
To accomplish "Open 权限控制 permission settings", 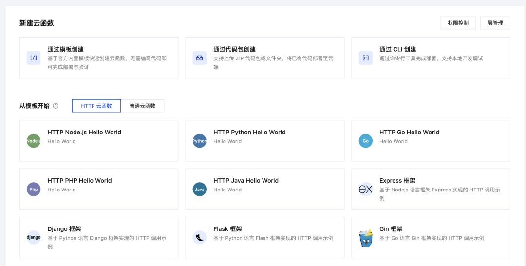I will pyautogui.click(x=458, y=23).
